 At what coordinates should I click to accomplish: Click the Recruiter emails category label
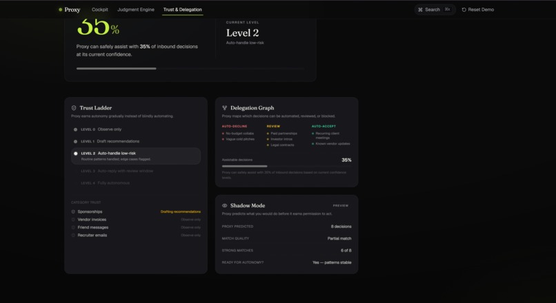coord(92,235)
